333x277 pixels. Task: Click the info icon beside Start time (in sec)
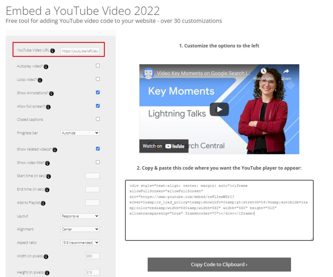point(48,176)
